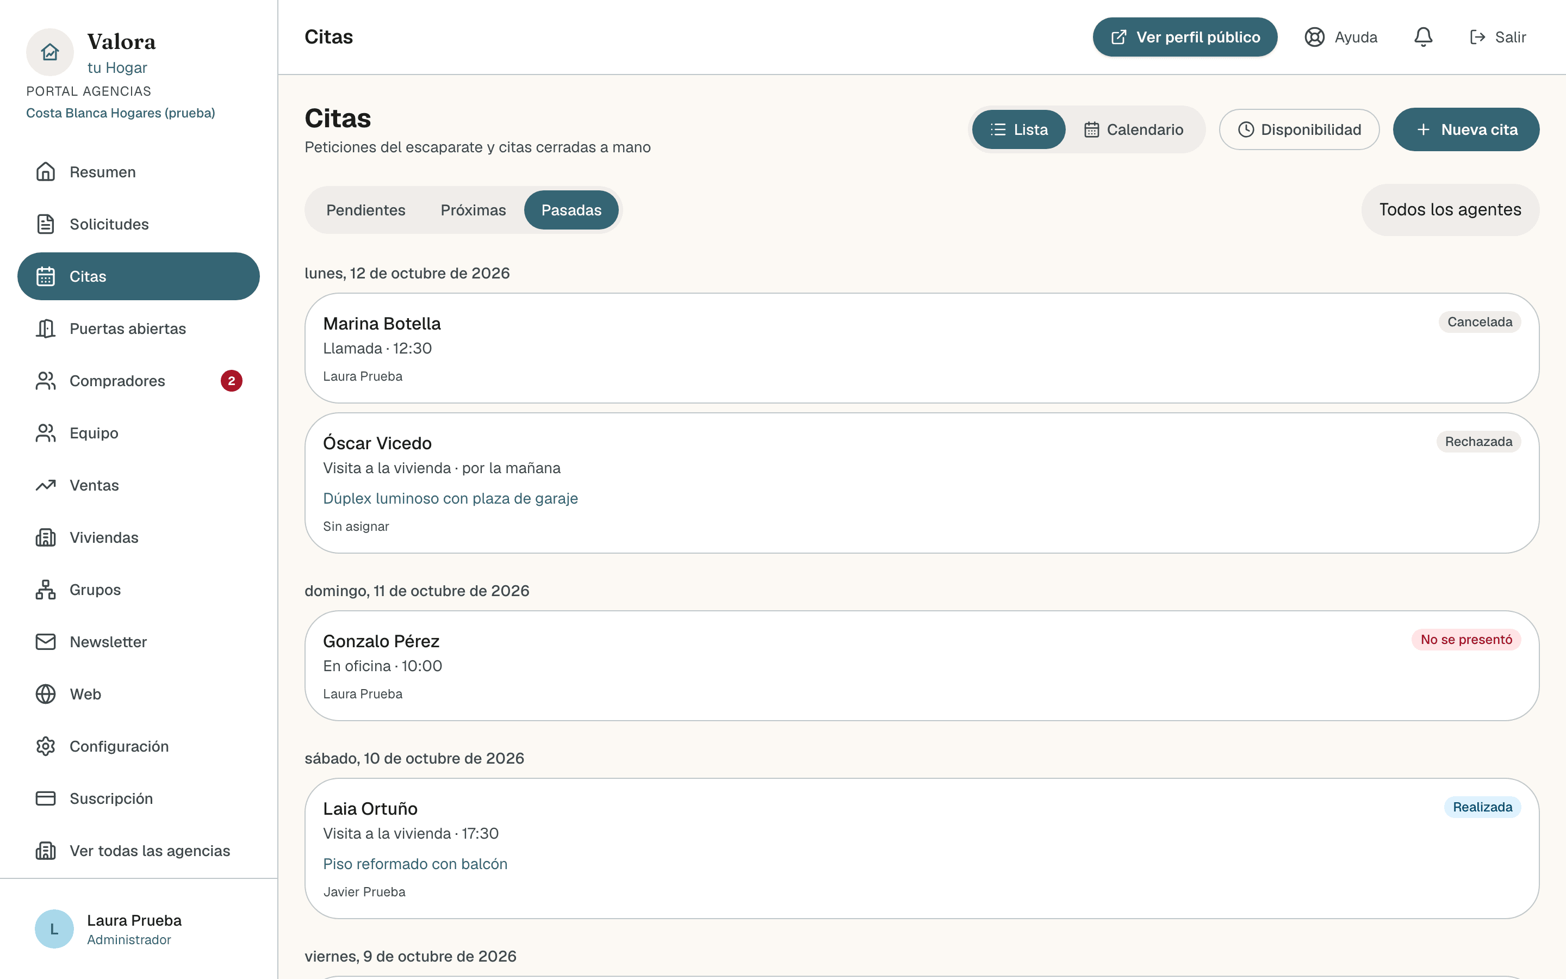Select the Lista view toggle
The width and height of the screenshot is (1566, 979).
(1018, 129)
